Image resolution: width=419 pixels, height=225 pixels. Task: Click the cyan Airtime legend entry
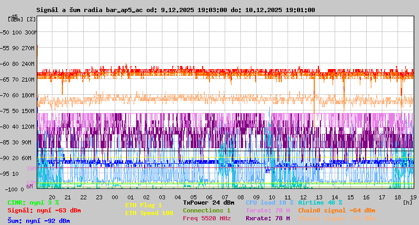[x=320, y=202]
